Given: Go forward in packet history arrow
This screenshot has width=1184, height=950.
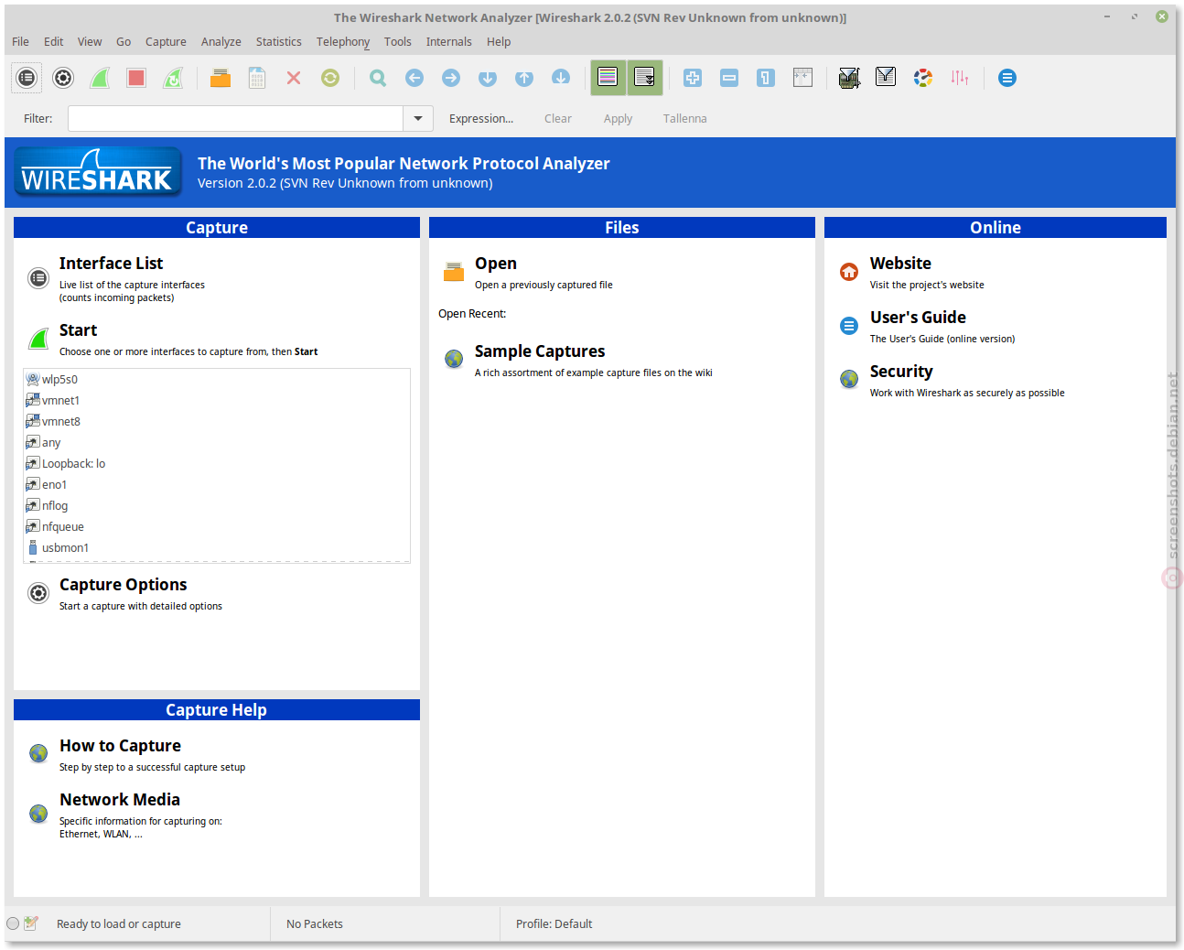Looking at the screenshot, I should coord(451,78).
